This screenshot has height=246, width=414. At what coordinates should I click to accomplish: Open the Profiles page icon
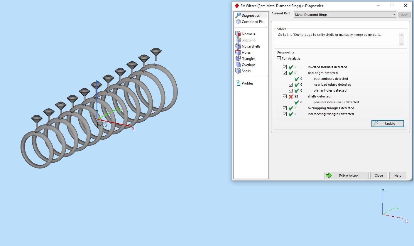(238, 83)
